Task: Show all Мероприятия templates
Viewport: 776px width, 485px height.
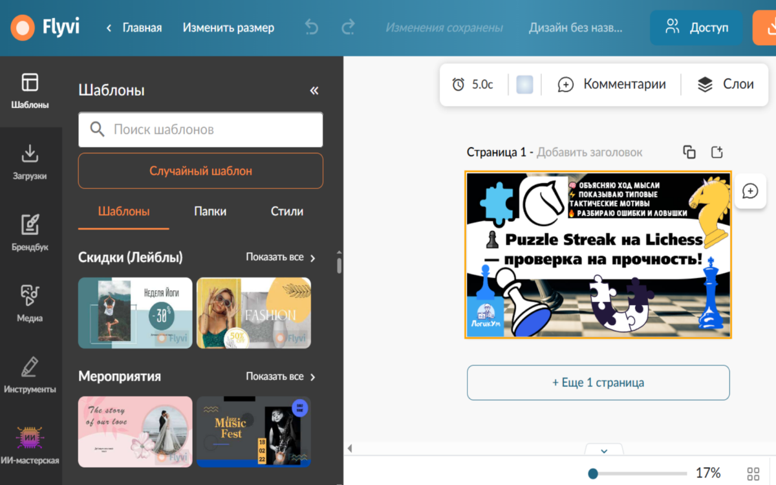Action: click(281, 376)
